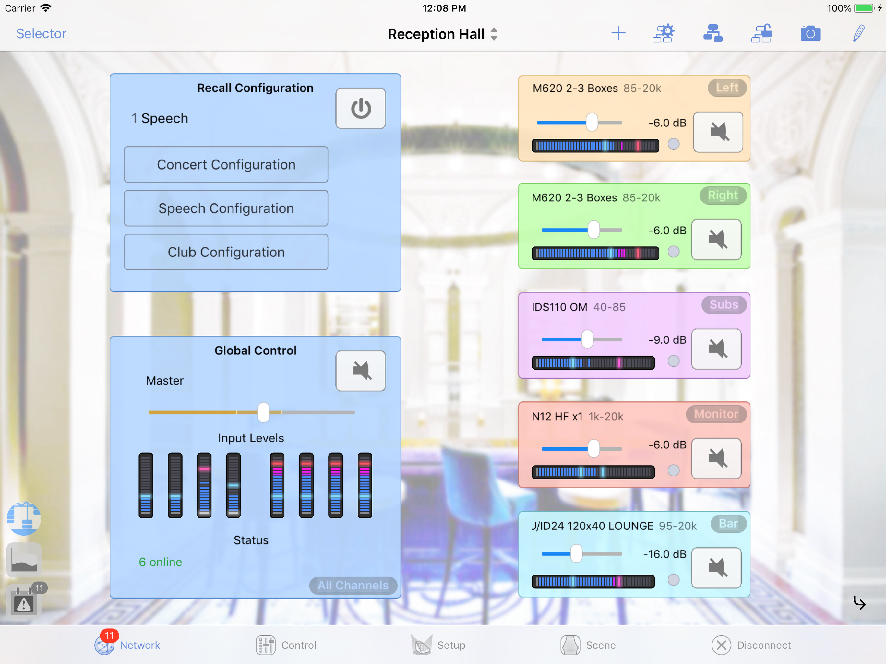This screenshot has height=664, width=886.
Task: Mute the Left M620 channel
Action: tap(718, 132)
